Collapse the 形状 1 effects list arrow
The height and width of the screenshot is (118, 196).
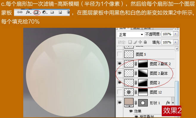(x=173, y=103)
